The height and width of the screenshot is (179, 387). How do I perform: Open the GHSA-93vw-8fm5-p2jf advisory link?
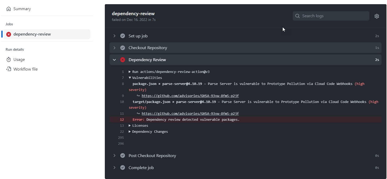point(190,96)
